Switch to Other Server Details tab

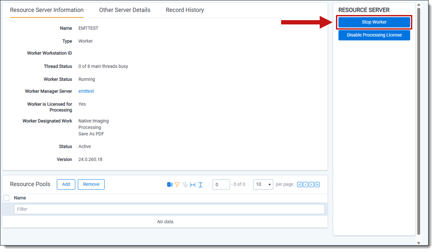point(125,10)
